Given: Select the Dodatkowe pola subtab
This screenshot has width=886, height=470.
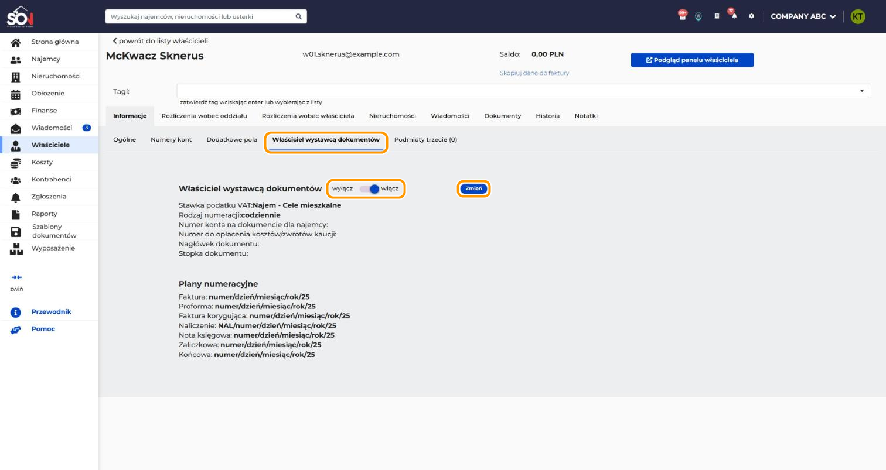Looking at the screenshot, I should pos(231,140).
